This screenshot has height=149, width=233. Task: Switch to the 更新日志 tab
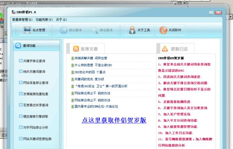(177, 49)
